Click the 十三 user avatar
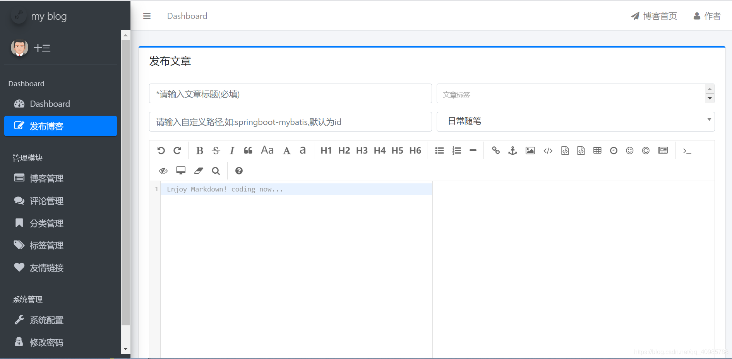The width and height of the screenshot is (732, 359). pyautogui.click(x=19, y=48)
